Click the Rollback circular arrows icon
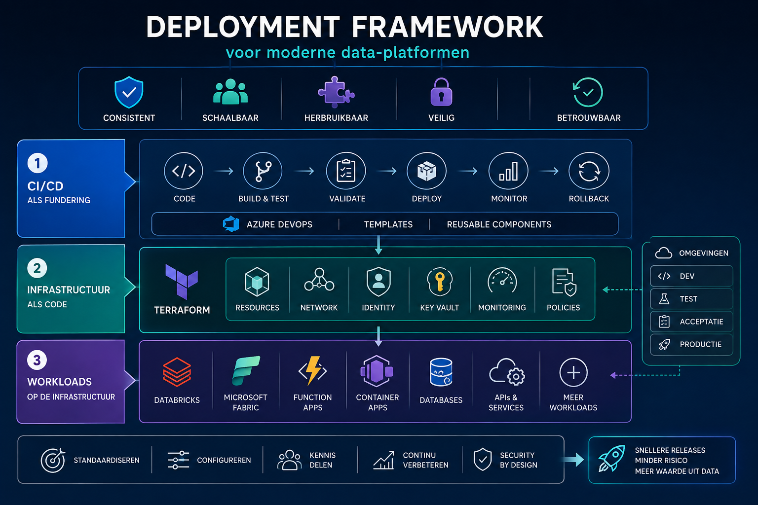Image resolution: width=758 pixels, height=505 pixels. pyautogui.click(x=589, y=171)
